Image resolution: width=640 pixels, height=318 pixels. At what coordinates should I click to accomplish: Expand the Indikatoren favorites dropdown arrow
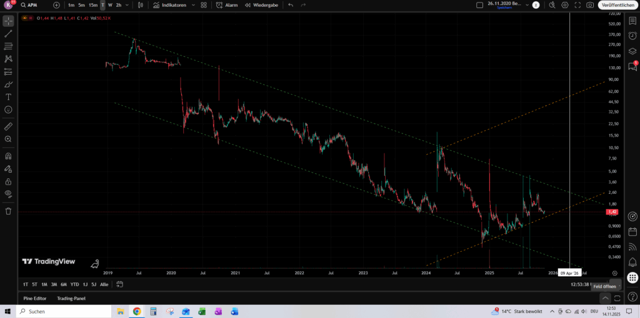point(192,5)
